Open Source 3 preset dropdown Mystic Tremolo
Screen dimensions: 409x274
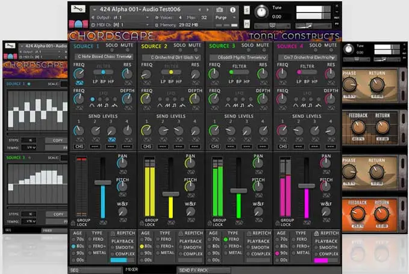click(240, 57)
